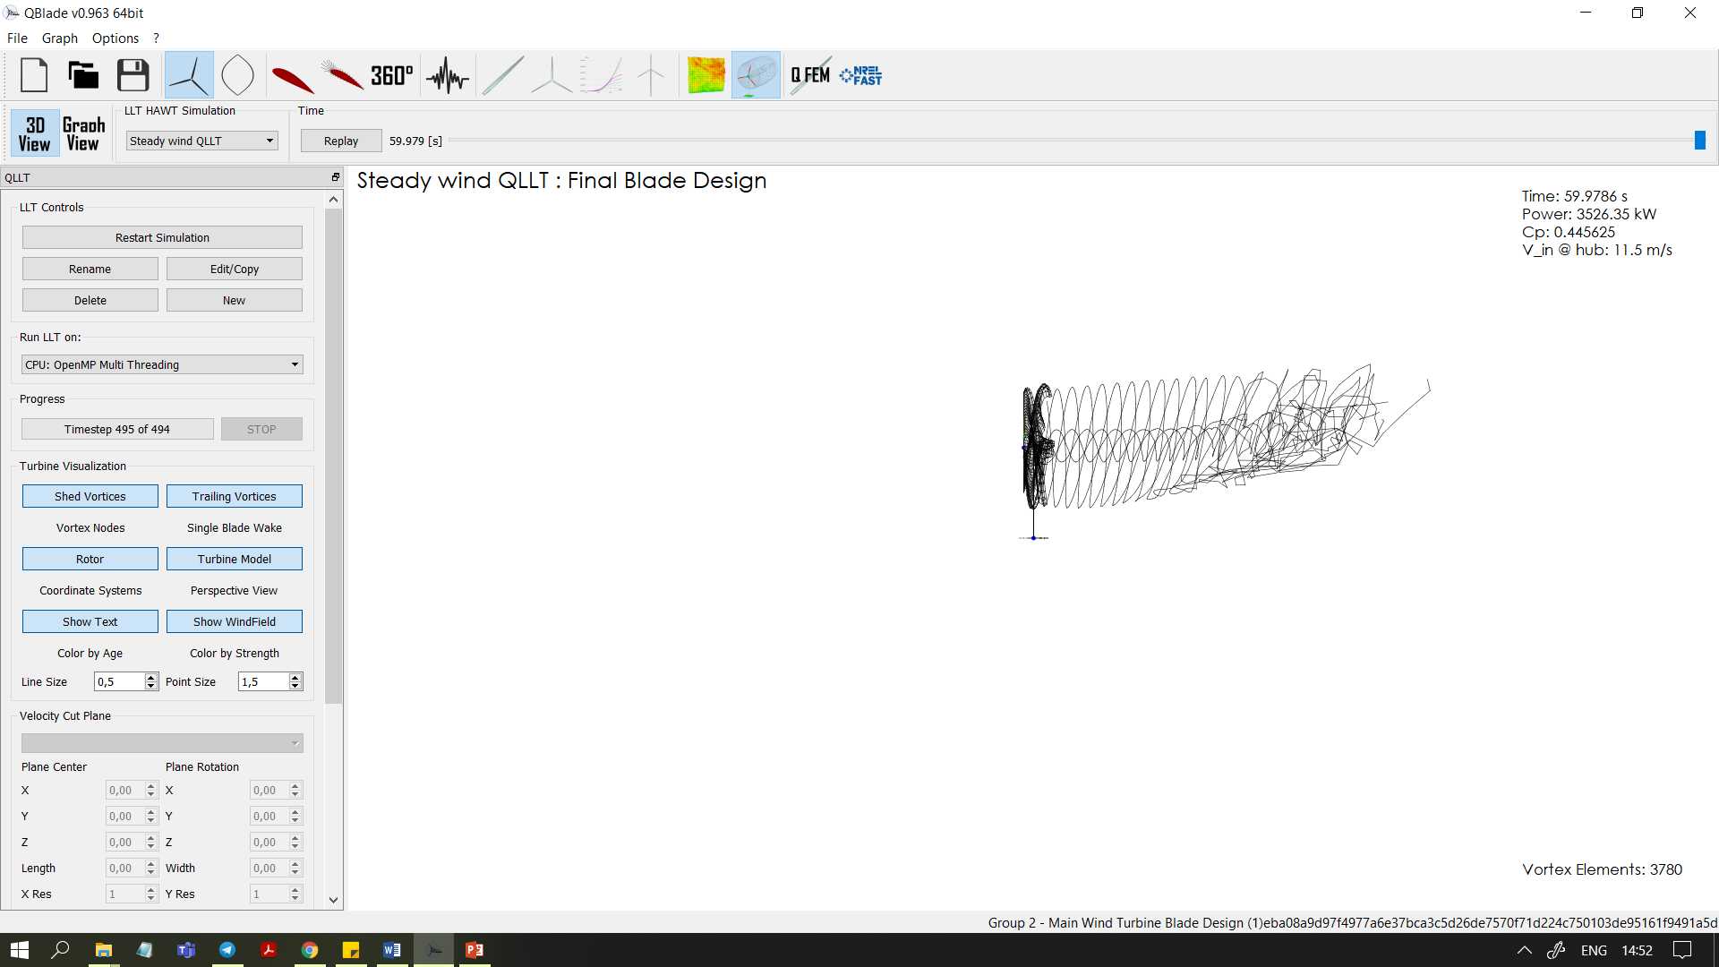Click the Timestep 495 of 494 progress bar
Viewport: 1719px width, 967px height.
pos(117,429)
